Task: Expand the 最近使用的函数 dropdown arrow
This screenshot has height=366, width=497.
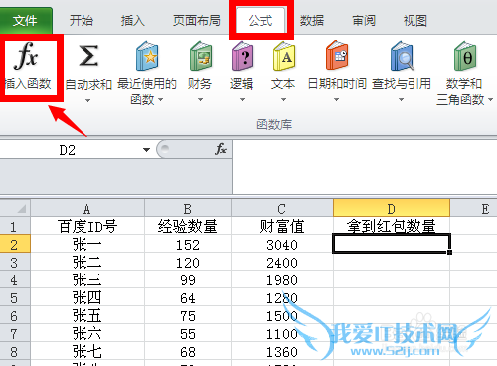Action: tap(161, 99)
